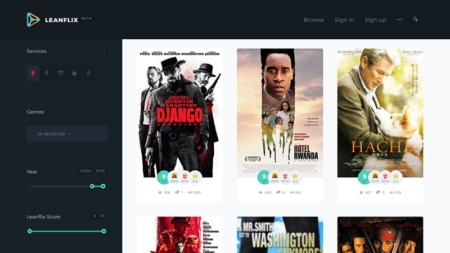450x253 pixels.
Task: Click the Leanflix play-triangle logo
Action: [x=33, y=20]
